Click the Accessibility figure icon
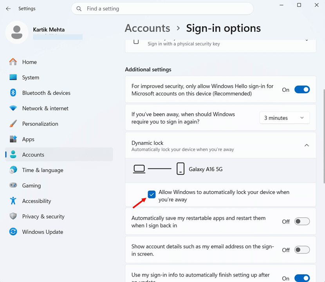Screen dimensions: 325x282 pos(13,201)
